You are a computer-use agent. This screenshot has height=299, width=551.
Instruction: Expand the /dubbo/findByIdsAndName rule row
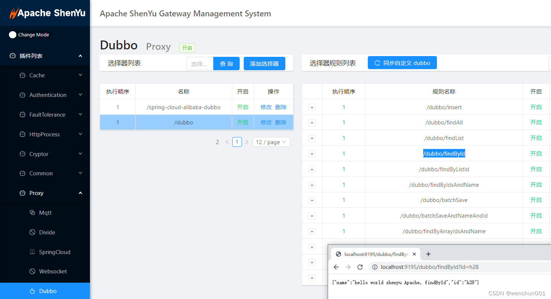pyautogui.click(x=312, y=185)
